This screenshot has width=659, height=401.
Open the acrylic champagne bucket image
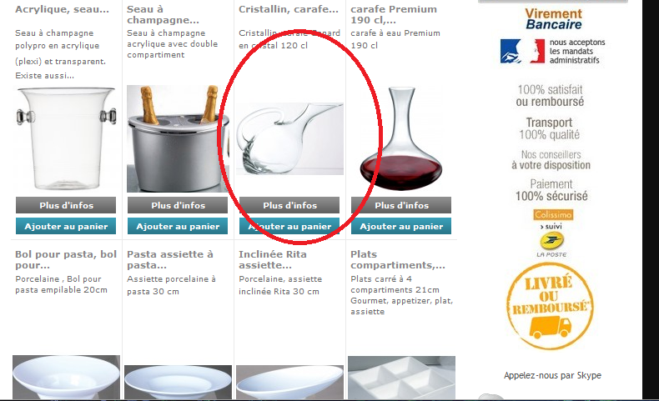tap(66, 138)
